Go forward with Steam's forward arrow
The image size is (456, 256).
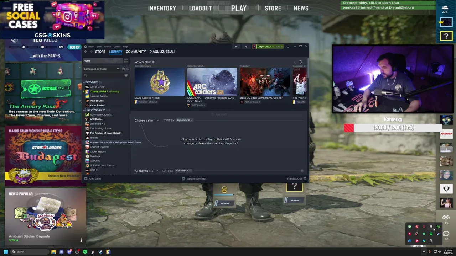(92, 52)
